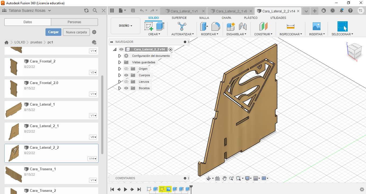The height and width of the screenshot is (194, 366).
Task: Click the Zoom magnifier icon
Action: tap(231, 178)
